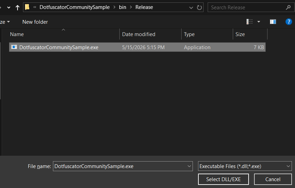The height and width of the screenshot is (188, 295).
Task: Navigate to DotfuscatorCommunitySample breadcrumb
Action: 75,7
